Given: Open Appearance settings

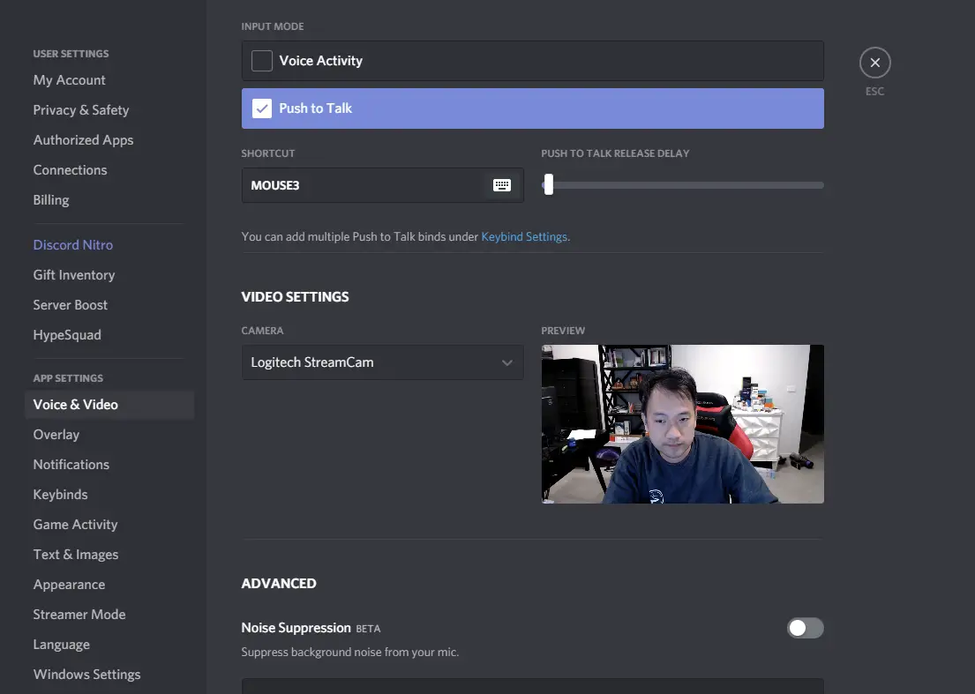Looking at the screenshot, I should click(x=69, y=585).
